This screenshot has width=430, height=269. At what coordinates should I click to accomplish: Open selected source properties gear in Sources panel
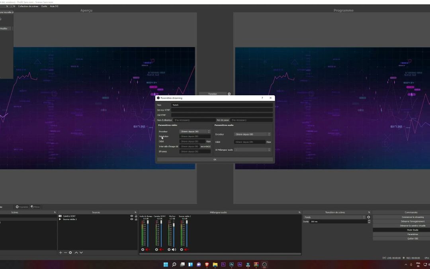click(x=70, y=252)
